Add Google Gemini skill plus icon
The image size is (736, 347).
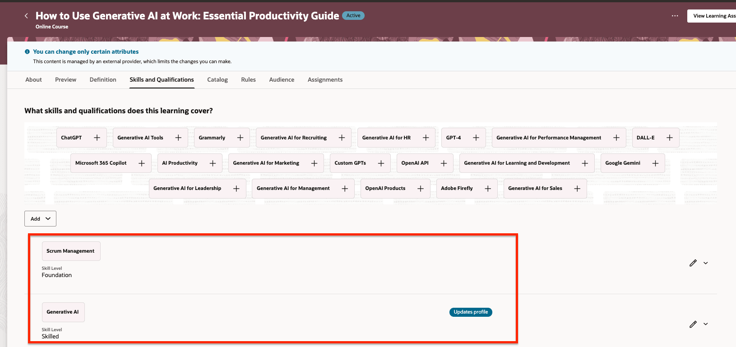[655, 163]
